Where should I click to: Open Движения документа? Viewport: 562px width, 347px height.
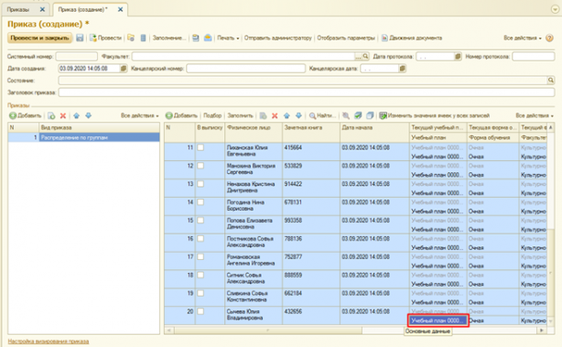coord(412,38)
